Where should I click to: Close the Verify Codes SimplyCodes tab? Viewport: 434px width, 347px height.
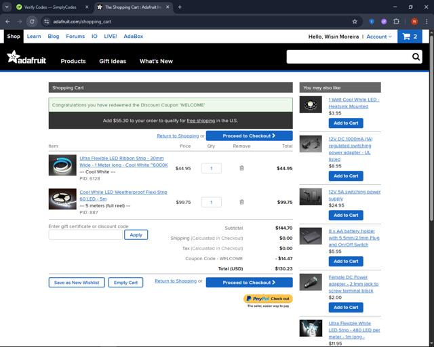click(x=87, y=7)
